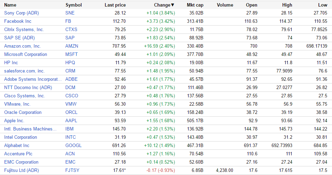Open Facebook Inc company page
The width and height of the screenshot is (332, 175).
coord(18,21)
